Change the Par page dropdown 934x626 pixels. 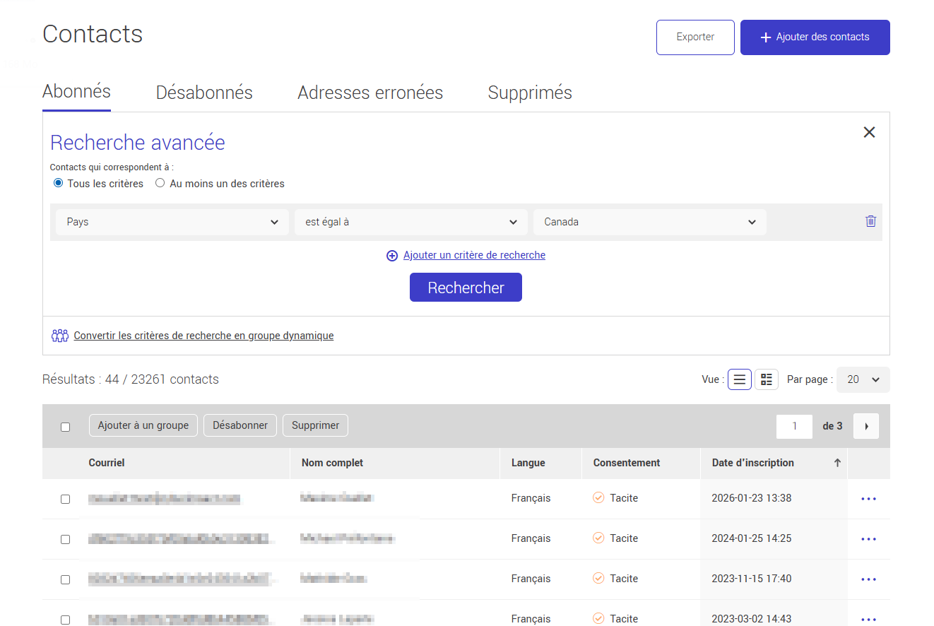pos(863,379)
